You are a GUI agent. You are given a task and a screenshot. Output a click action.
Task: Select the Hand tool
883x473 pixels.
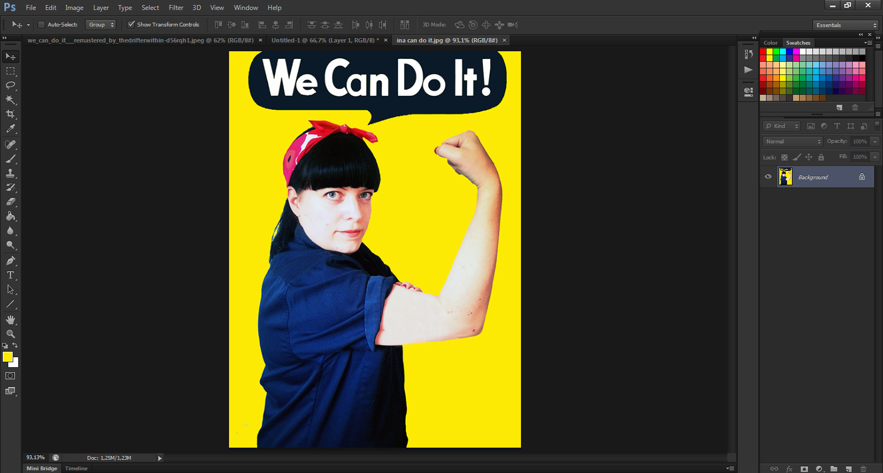[10, 320]
